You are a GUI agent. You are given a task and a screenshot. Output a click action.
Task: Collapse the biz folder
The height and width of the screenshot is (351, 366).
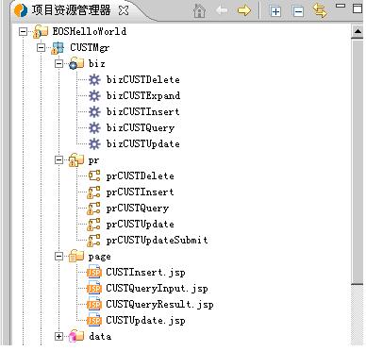(58, 63)
